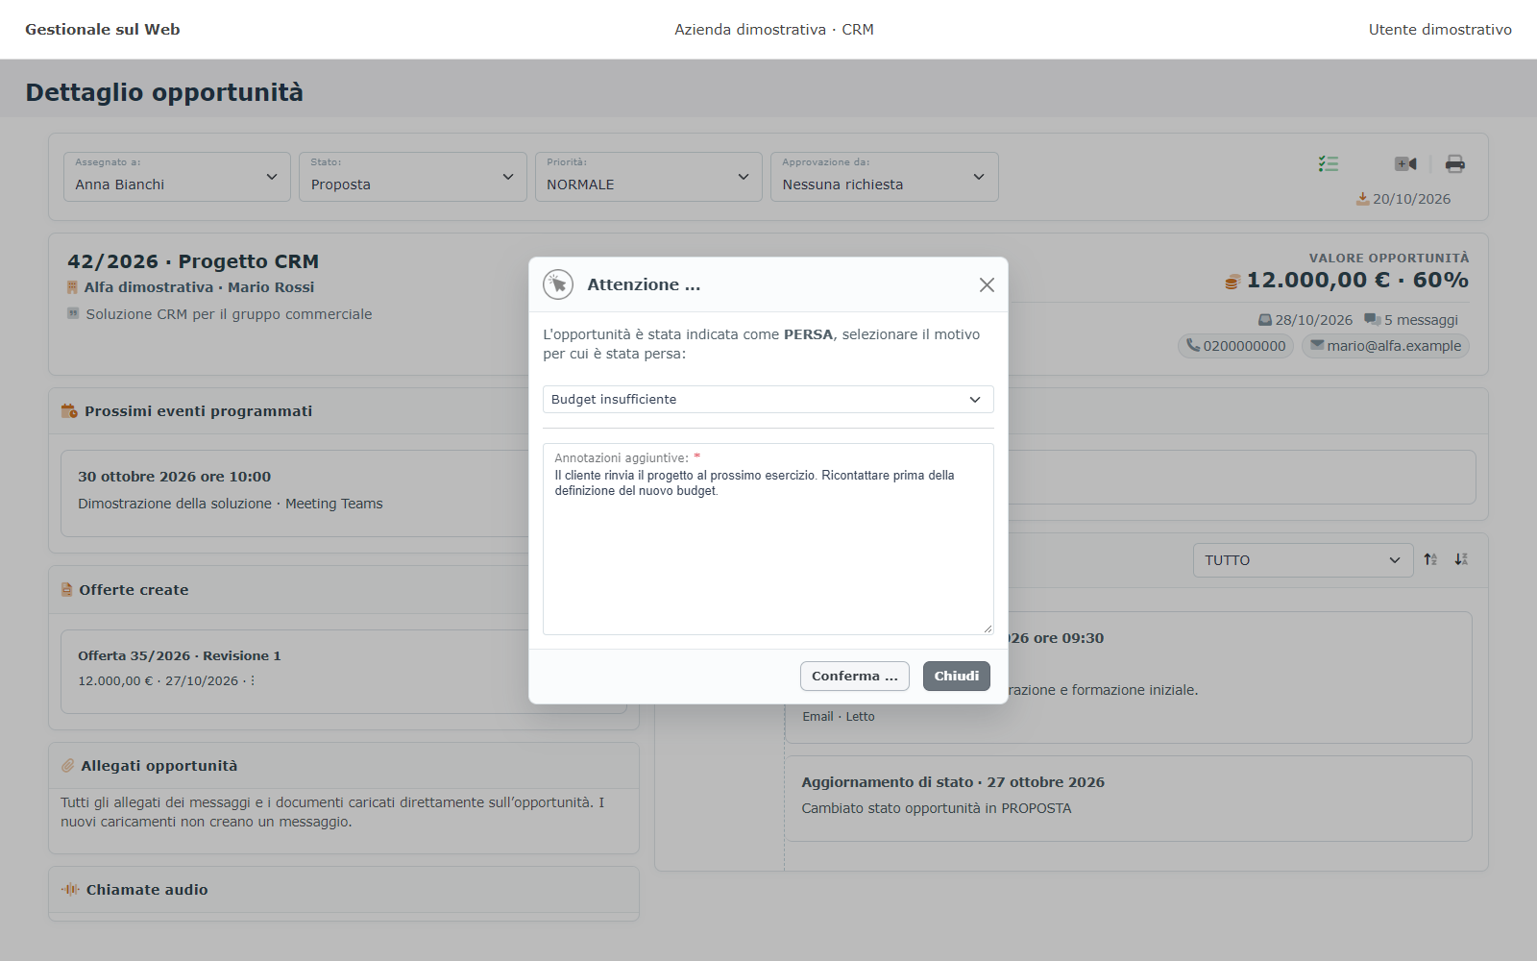1537x961 pixels.
Task: Sort timeline descending
Action: tap(1461, 559)
